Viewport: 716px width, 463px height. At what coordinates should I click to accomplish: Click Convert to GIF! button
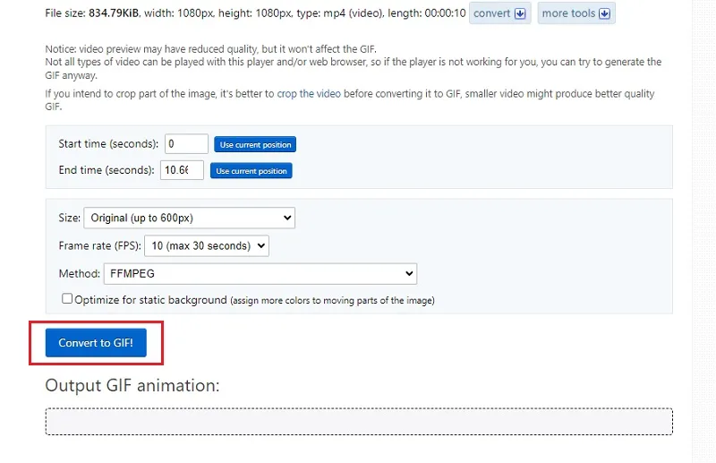coord(96,343)
